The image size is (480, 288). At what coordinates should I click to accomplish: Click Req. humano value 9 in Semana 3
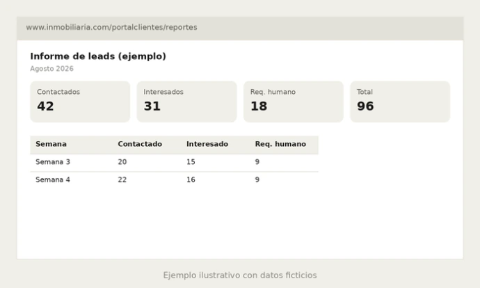(x=257, y=162)
